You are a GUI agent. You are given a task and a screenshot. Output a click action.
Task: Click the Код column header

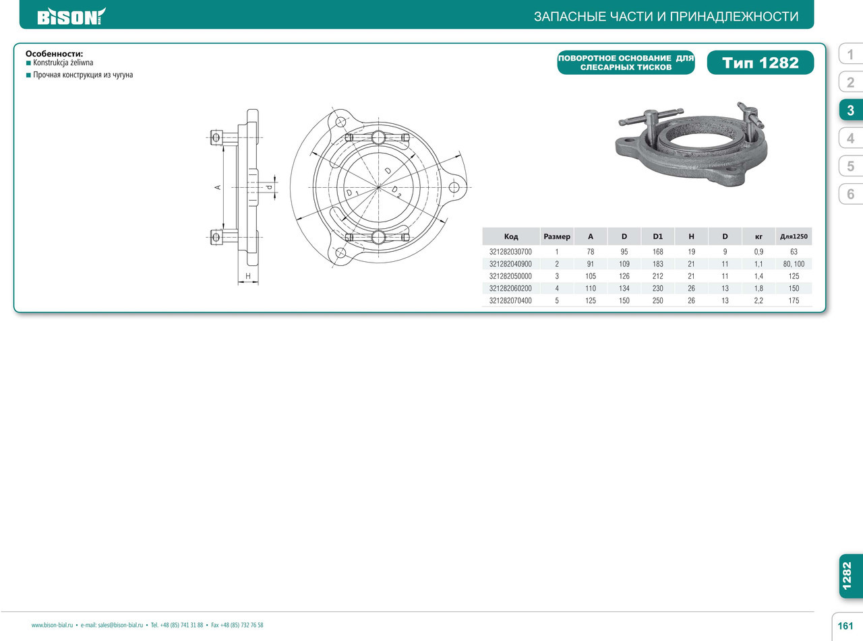(x=511, y=236)
